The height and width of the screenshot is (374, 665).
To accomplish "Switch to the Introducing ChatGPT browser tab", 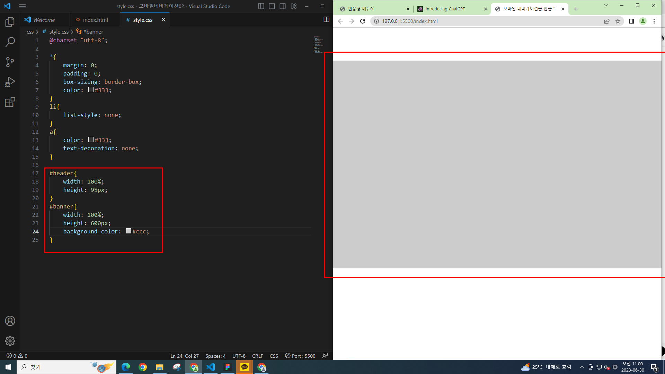I will point(445,9).
